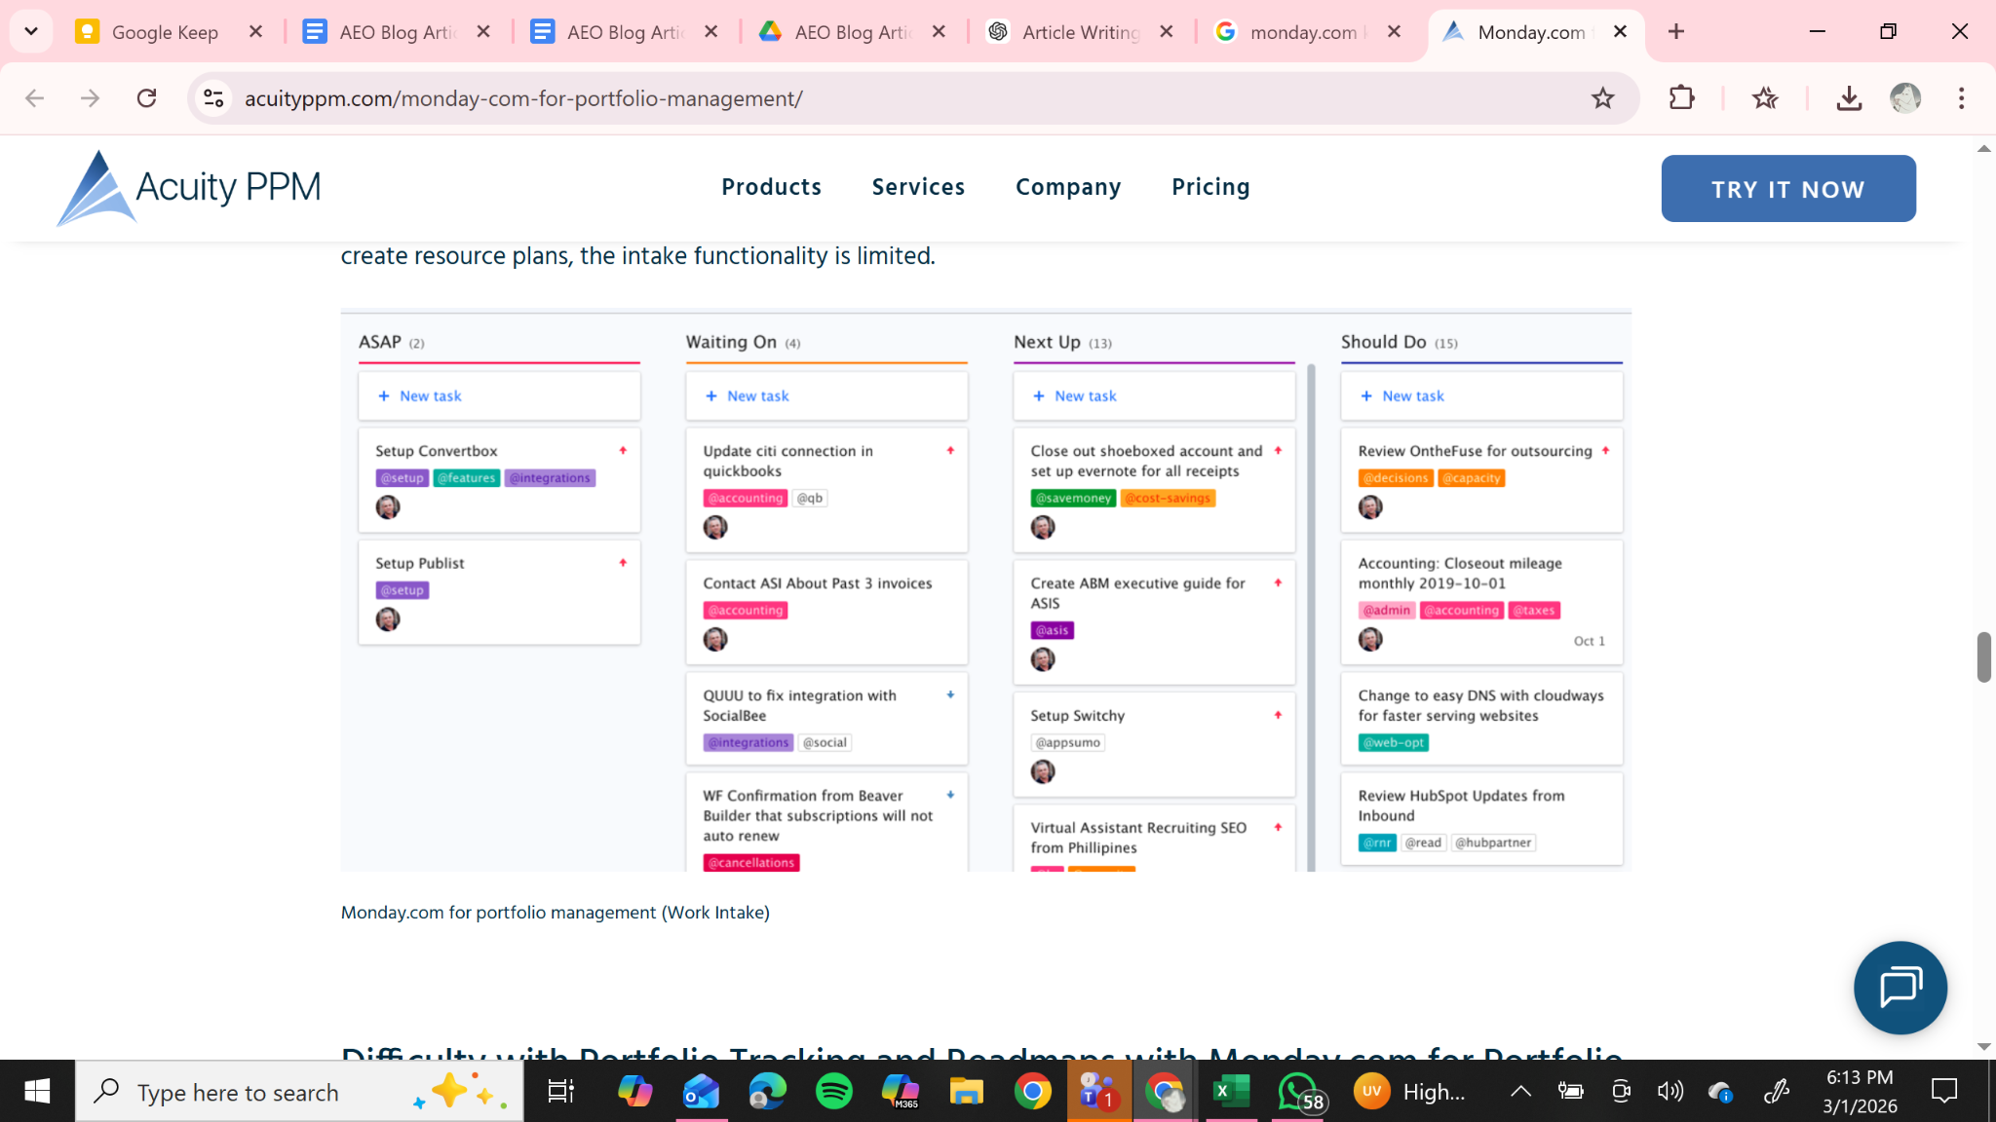1996x1122 pixels.
Task: Bookmark this page with star icon
Action: (1602, 98)
